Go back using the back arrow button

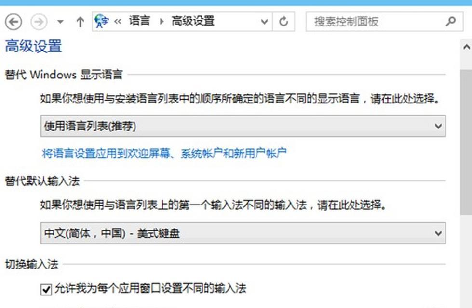coord(13,22)
